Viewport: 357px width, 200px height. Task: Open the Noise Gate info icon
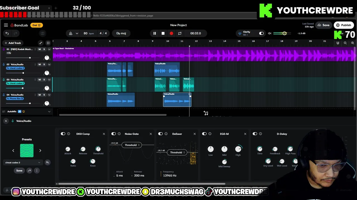119,134
